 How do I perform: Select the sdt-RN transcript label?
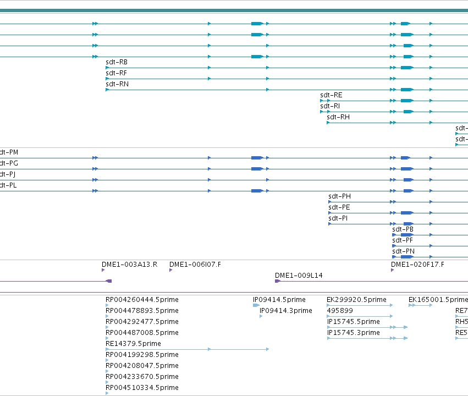(x=117, y=84)
